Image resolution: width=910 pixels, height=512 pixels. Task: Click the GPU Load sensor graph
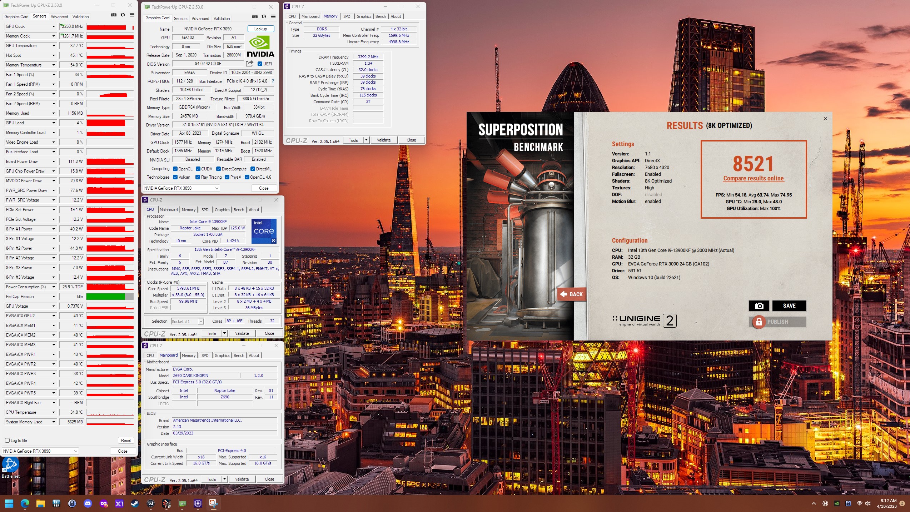click(x=110, y=123)
